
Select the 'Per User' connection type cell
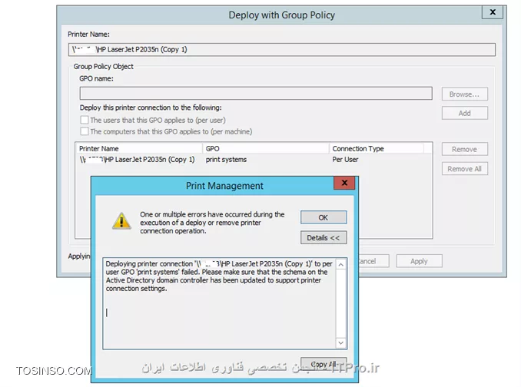pyautogui.click(x=345, y=160)
